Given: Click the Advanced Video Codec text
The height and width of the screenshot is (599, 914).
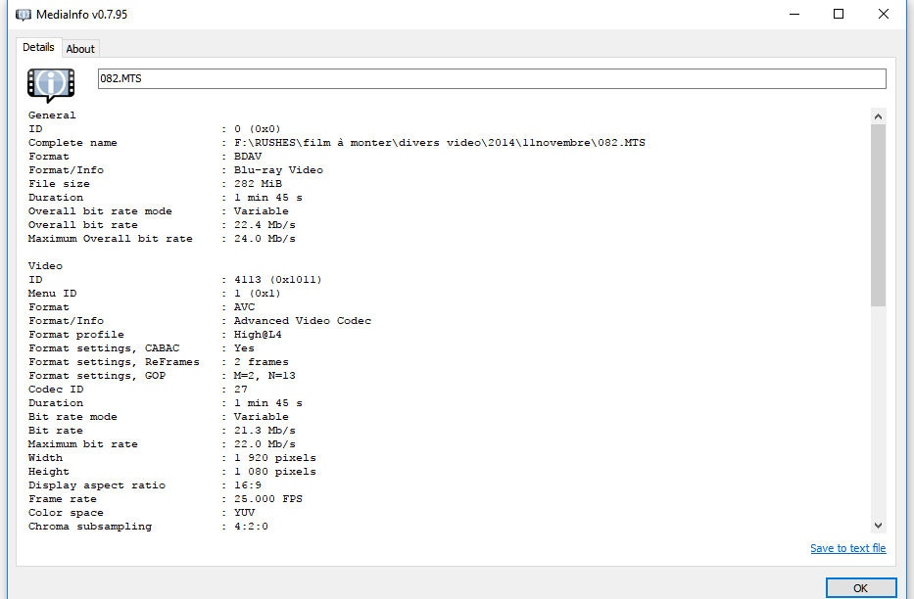Looking at the screenshot, I should pyautogui.click(x=303, y=321).
